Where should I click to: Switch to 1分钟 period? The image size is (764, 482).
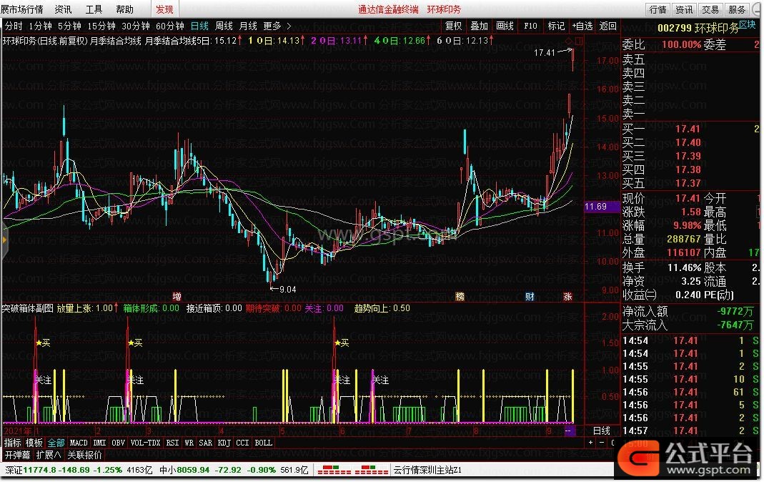(x=40, y=26)
